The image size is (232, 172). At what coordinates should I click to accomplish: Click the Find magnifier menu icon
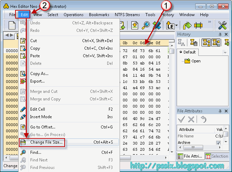(23, 152)
